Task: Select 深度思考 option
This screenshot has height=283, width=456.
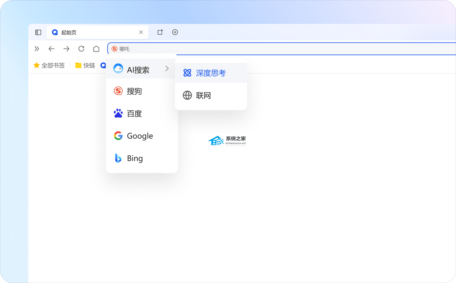Action: point(211,73)
